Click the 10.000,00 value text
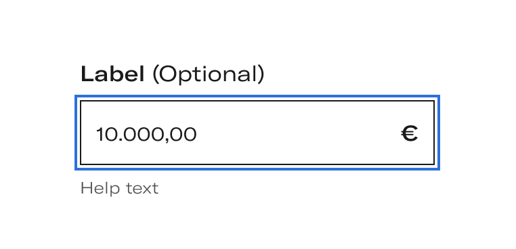The height and width of the screenshot is (249, 516). click(146, 135)
